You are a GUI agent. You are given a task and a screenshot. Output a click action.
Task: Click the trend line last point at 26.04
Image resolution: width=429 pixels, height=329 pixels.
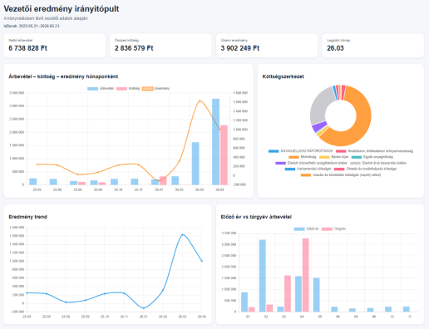(202, 261)
